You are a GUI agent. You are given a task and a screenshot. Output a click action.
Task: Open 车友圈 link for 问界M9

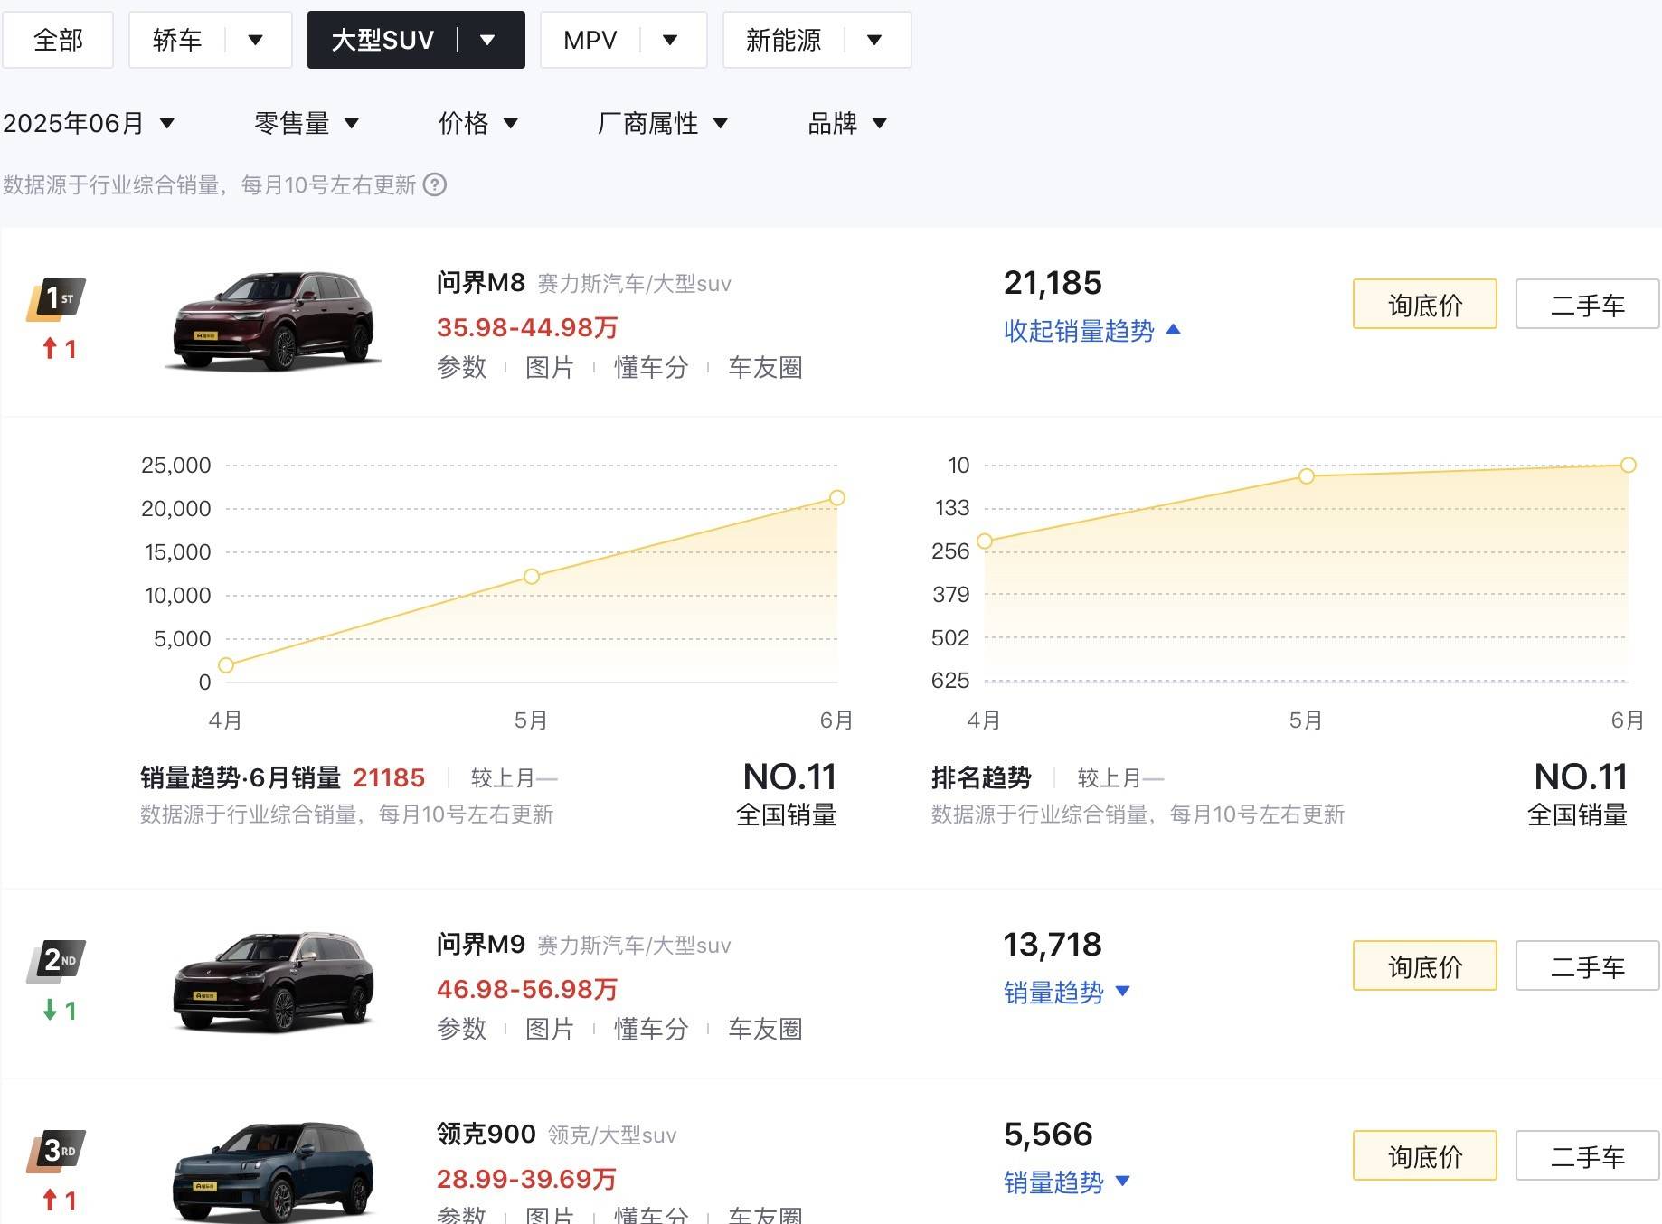[x=765, y=1029]
